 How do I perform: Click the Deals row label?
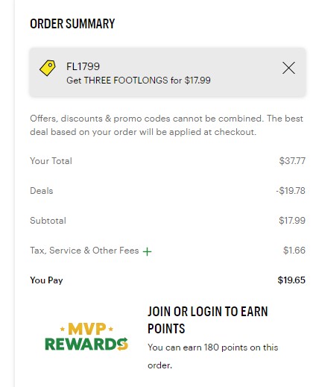(42, 191)
